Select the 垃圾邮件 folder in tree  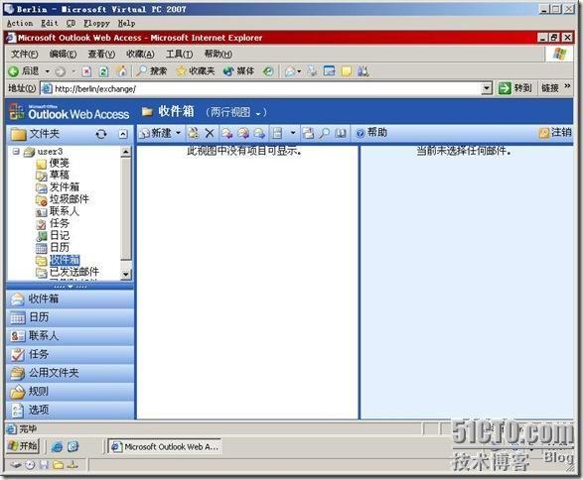[70, 199]
